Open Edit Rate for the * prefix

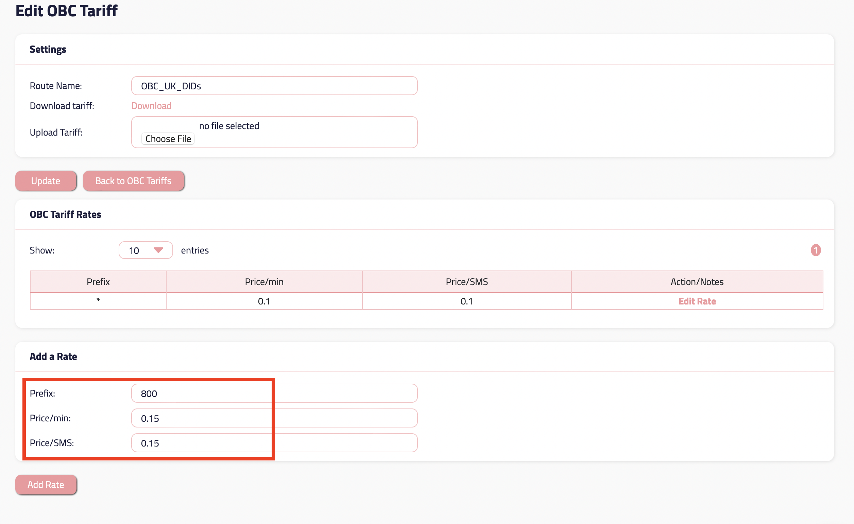(697, 301)
